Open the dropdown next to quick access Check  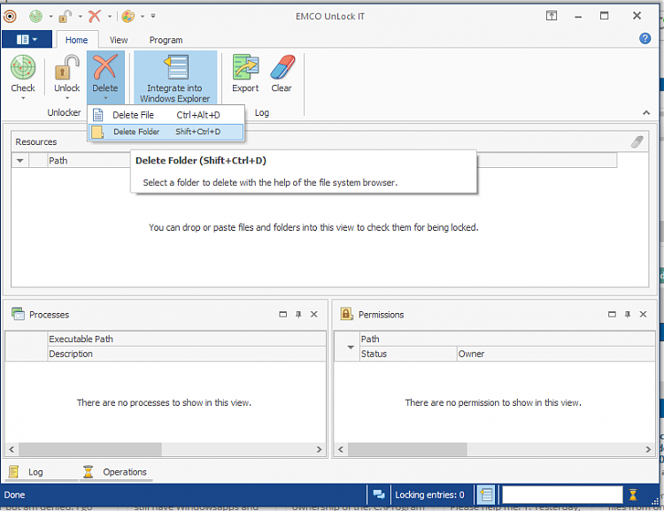coord(50,17)
